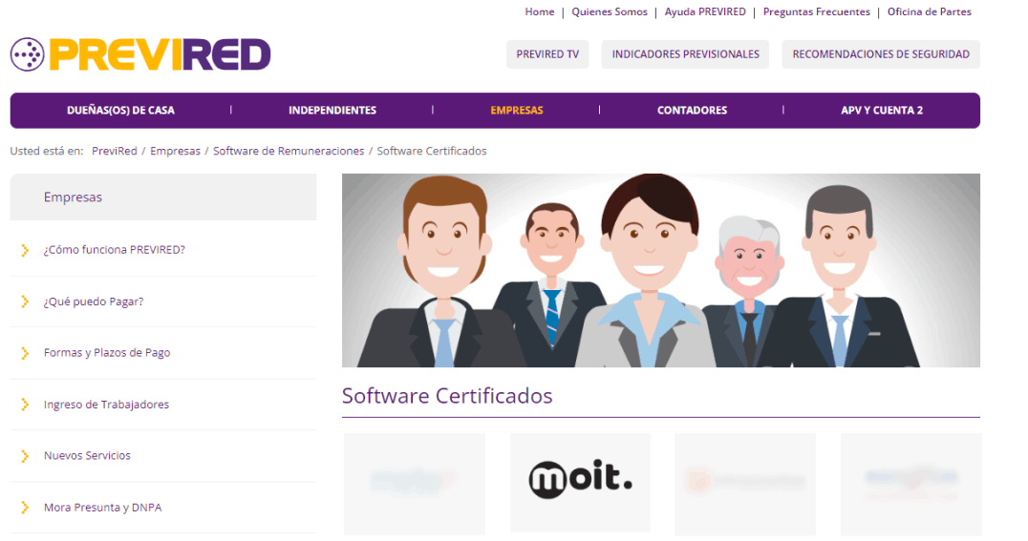The image size is (1028, 541).
Task: Open Ingreso de Trabajadores sidebar item
Action: 106,405
